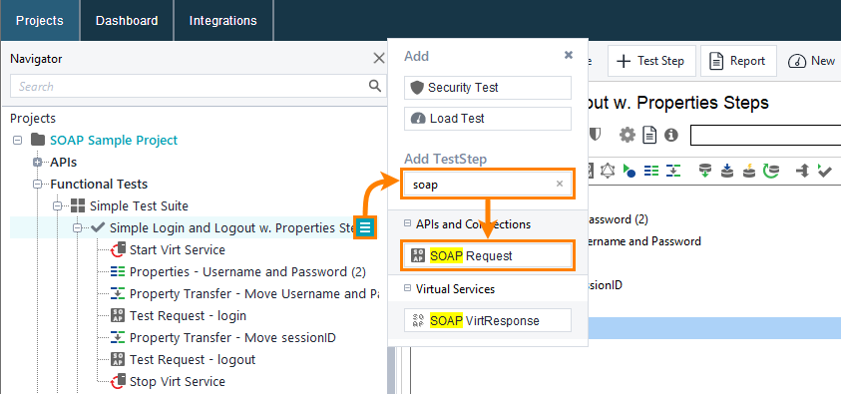
Task: Select Simple Test Suite in tree
Action: [139, 205]
